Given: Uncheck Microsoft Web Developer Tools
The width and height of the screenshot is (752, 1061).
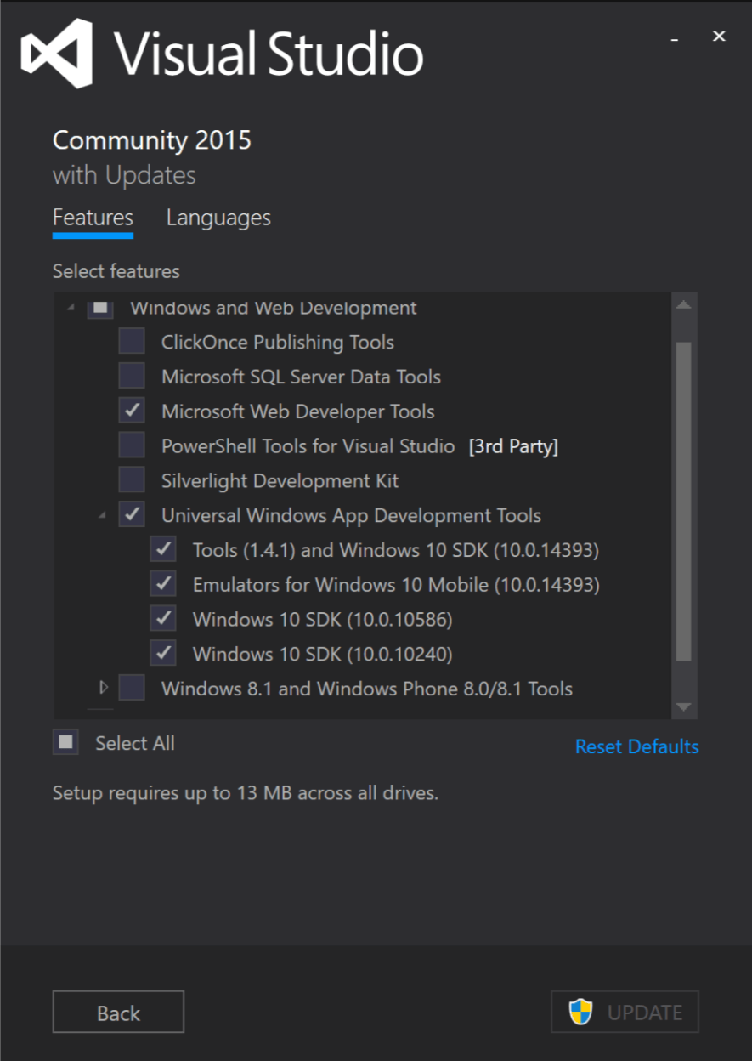Looking at the screenshot, I should pyautogui.click(x=132, y=411).
